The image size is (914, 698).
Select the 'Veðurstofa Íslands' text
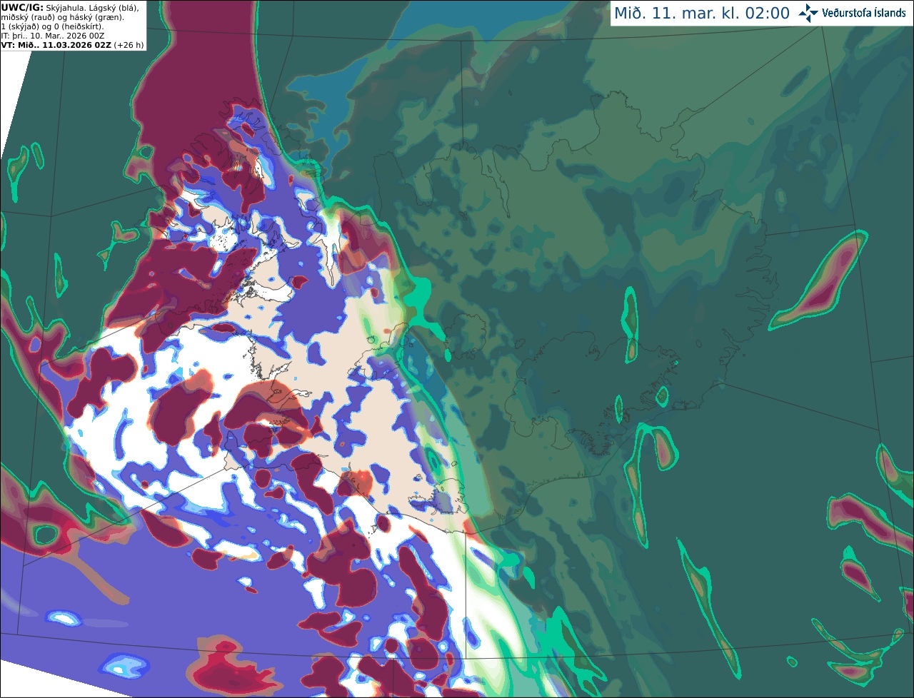point(864,13)
